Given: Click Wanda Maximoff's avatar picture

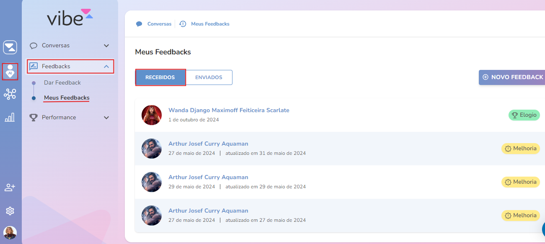Looking at the screenshot, I should tap(152, 115).
